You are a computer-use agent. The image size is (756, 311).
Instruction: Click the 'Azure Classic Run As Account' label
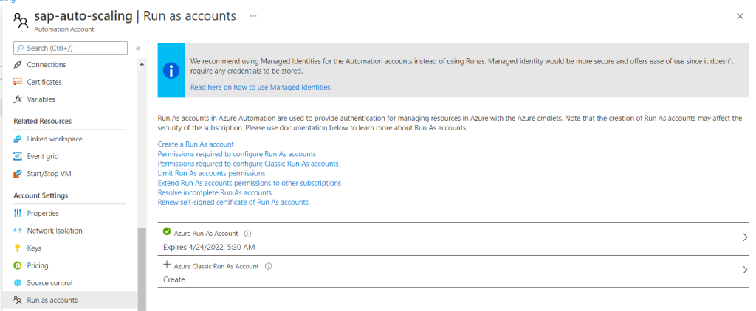[216, 266]
